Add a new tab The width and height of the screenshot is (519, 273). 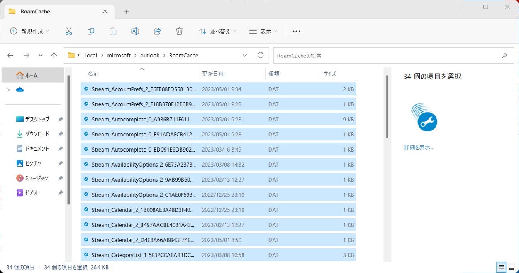pos(126,12)
